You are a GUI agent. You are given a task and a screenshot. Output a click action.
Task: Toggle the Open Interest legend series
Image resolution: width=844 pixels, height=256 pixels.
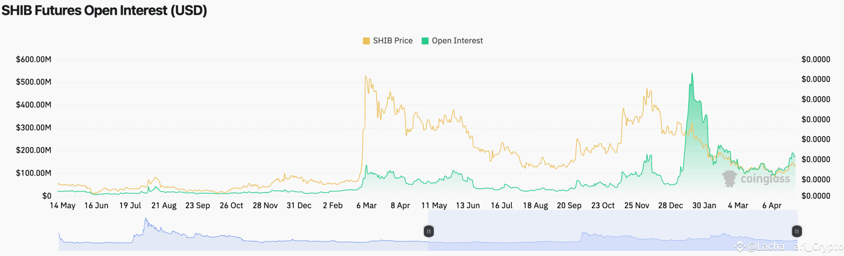(x=452, y=41)
